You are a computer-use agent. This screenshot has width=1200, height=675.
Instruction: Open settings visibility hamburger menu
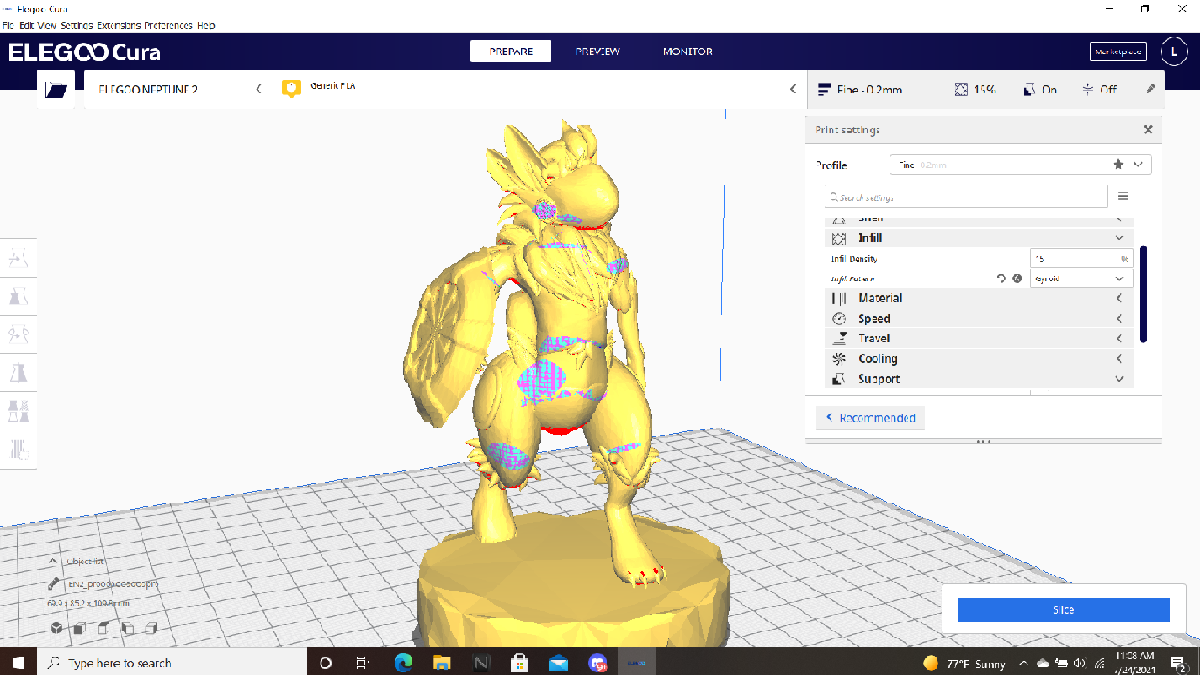click(x=1122, y=197)
